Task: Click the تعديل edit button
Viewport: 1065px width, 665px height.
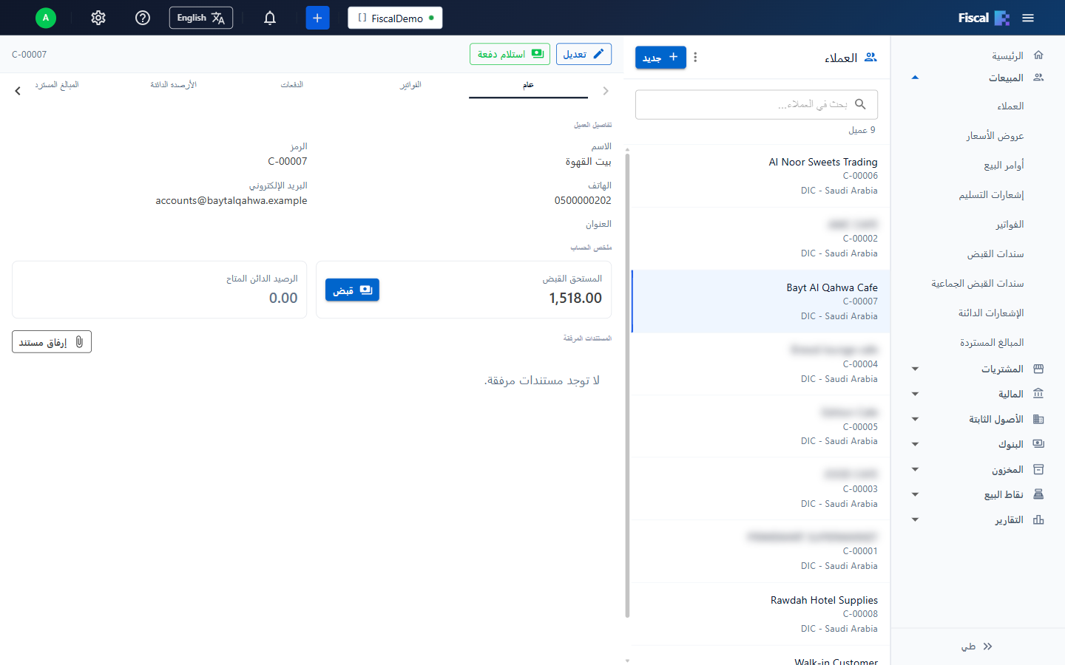Action: [x=584, y=54]
